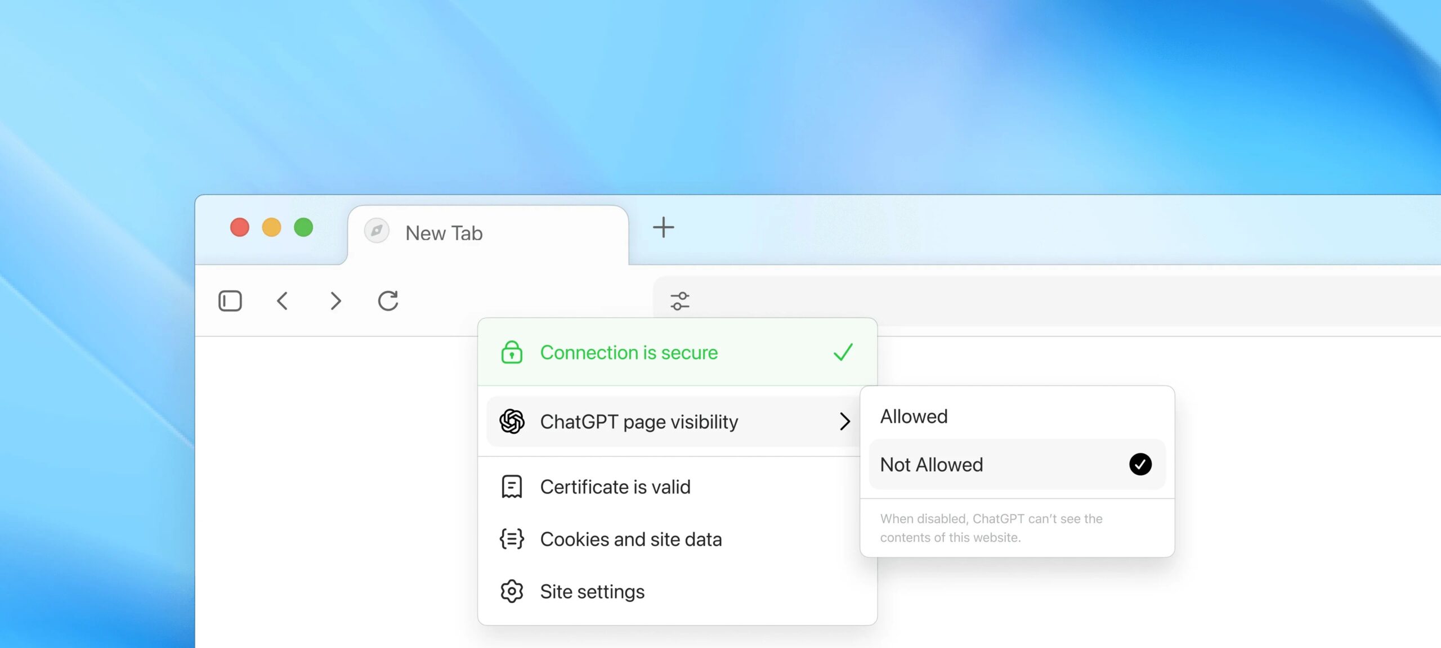Open the ChatGPT page visibility submenu

click(638, 421)
